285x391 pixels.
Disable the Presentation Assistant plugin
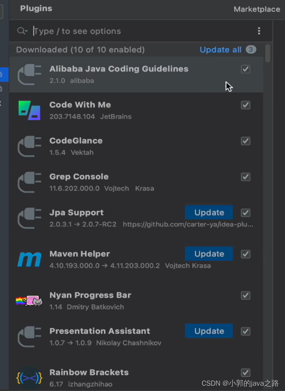click(x=245, y=331)
